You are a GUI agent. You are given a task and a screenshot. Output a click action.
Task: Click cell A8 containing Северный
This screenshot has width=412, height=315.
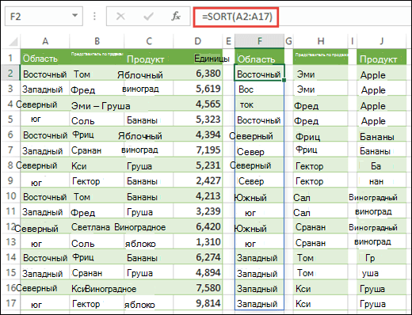pyautogui.click(x=45, y=165)
